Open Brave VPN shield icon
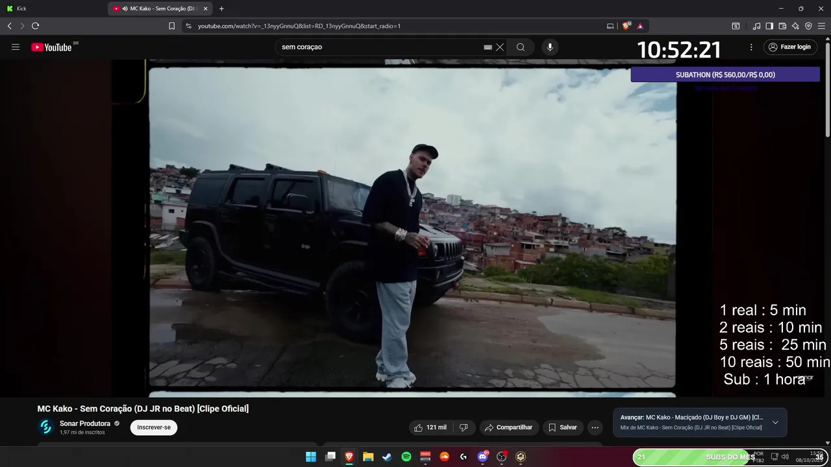The width and height of the screenshot is (831, 467). [x=808, y=26]
